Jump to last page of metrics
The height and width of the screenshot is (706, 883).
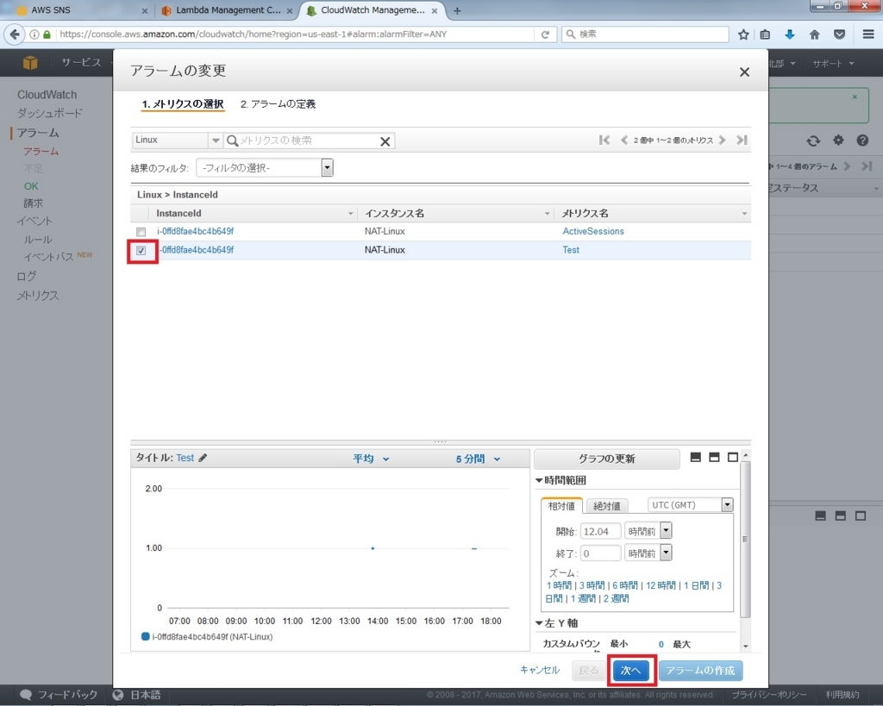(x=742, y=141)
